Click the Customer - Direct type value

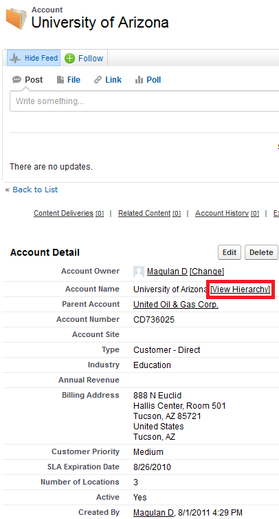point(167,350)
